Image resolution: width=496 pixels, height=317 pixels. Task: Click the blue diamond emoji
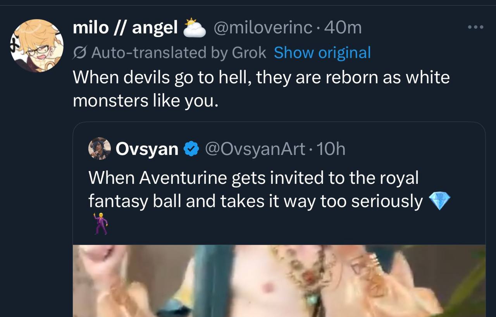(440, 202)
